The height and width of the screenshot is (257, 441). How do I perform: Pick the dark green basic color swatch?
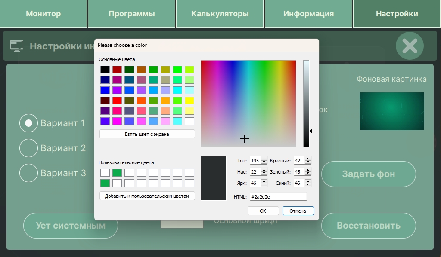pos(129,69)
